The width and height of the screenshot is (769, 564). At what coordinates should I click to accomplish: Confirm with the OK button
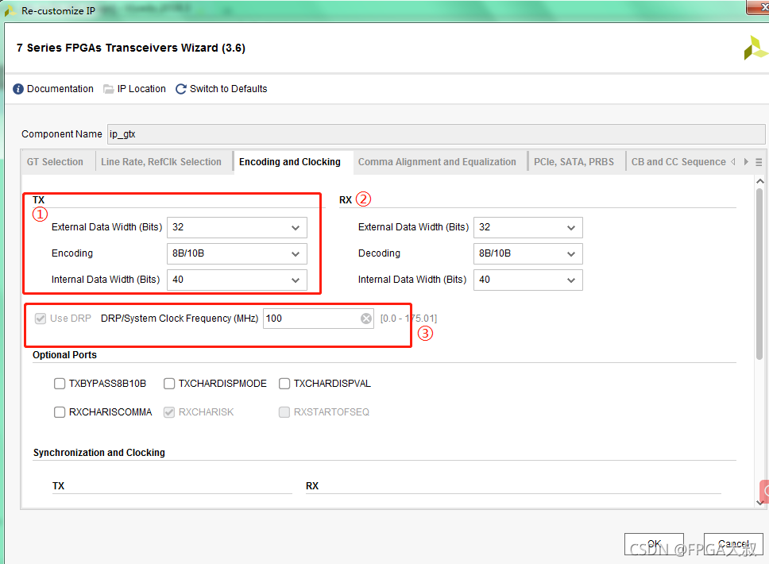click(x=654, y=544)
